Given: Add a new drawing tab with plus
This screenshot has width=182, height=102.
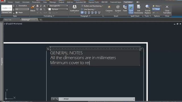Looking at the screenshot, I should pyautogui.click(x=41, y=20).
